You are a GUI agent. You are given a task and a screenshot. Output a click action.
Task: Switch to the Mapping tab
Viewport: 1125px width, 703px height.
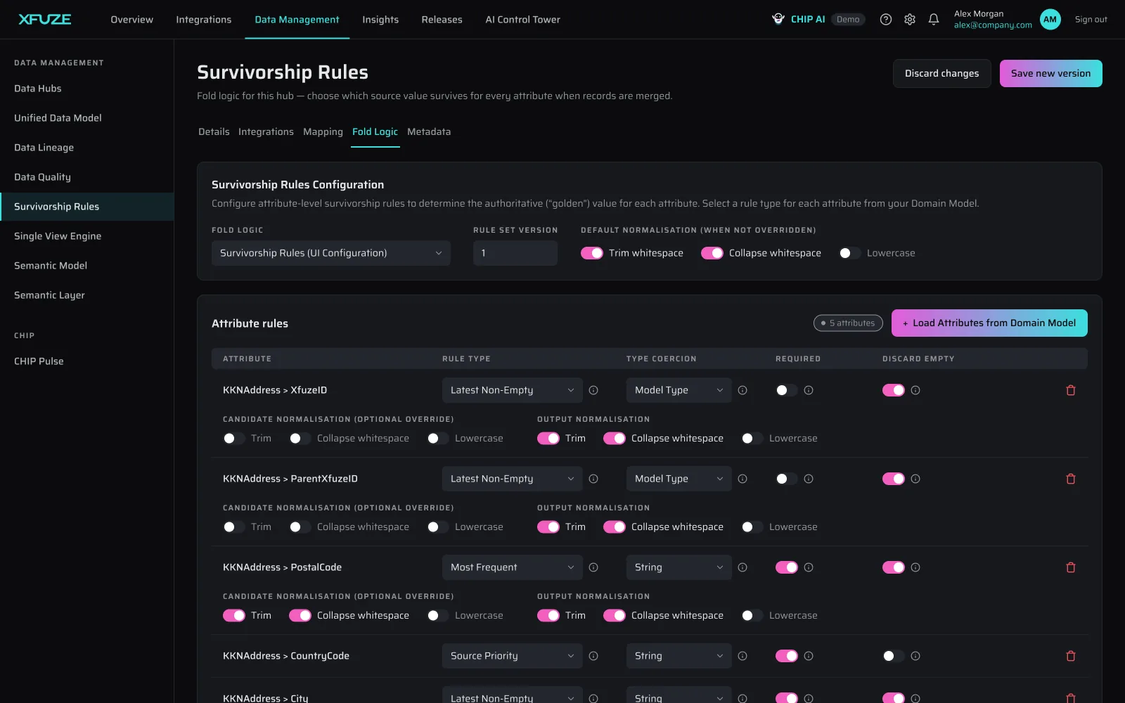(323, 131)
